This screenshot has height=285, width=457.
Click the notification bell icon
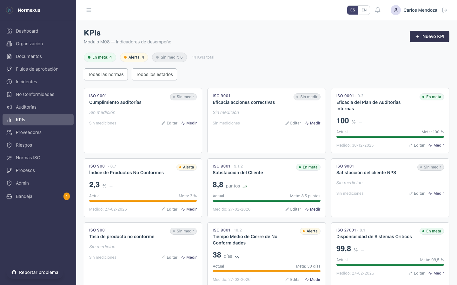(x=378, y=10)
